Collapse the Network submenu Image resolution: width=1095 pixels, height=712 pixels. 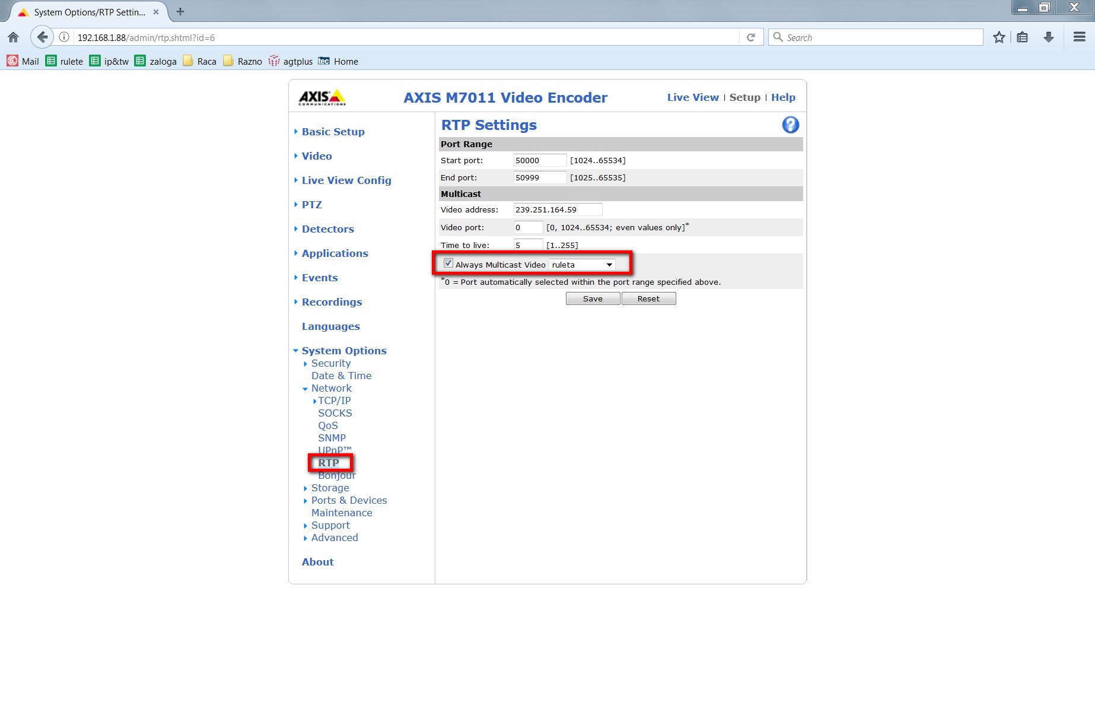(331, 388)
